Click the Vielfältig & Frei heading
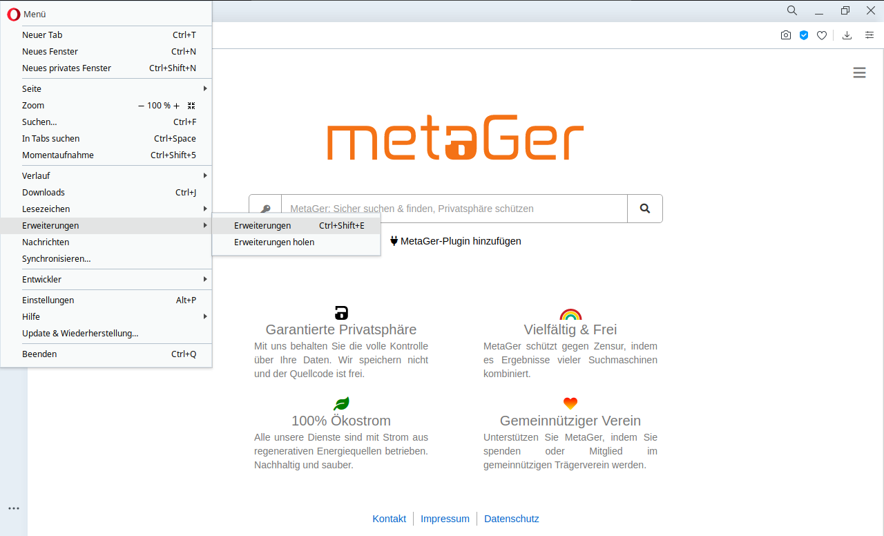The image size is (884, 536). pos(570,329)
